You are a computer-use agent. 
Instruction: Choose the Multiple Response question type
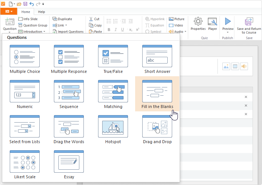(x=69, y=59)
